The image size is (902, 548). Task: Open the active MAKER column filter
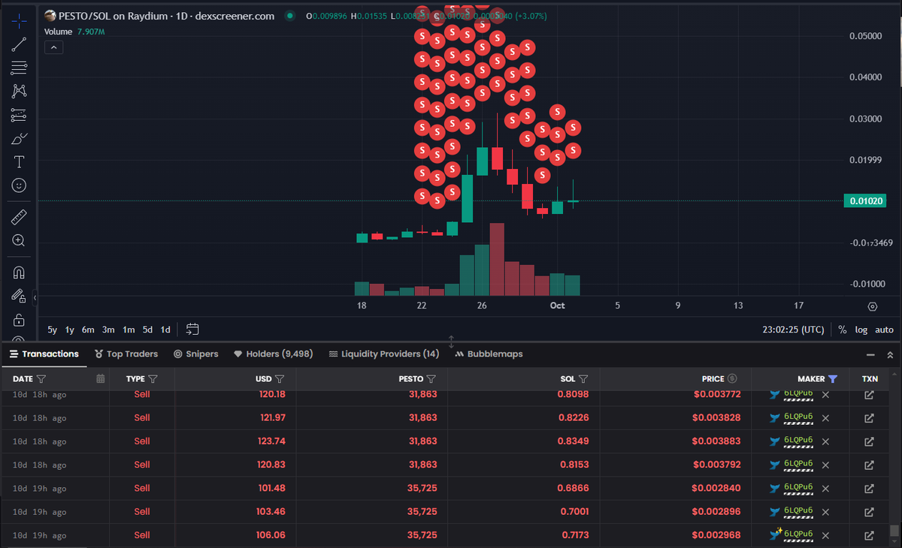tap(832, 379)
